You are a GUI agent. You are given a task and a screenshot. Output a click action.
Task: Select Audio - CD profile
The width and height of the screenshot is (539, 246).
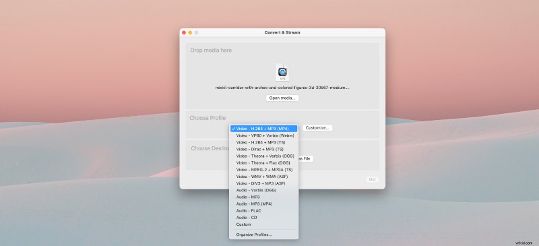[263, 218]
